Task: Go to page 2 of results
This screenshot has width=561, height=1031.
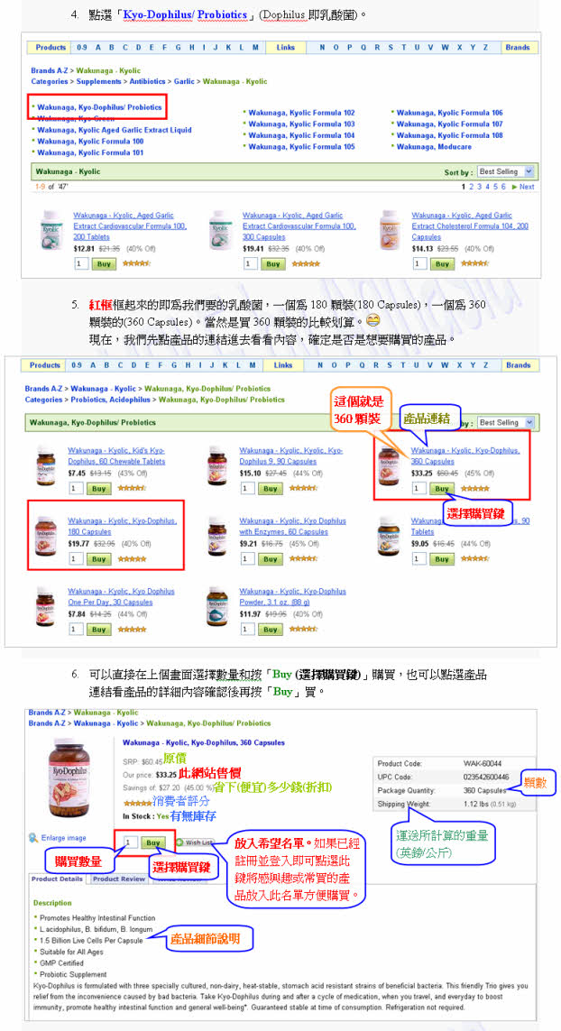Action: [x=471, y=187]
